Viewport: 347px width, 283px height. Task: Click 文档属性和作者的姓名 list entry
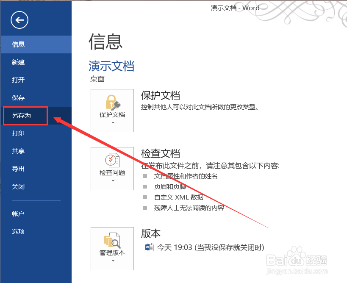(186, 176)
